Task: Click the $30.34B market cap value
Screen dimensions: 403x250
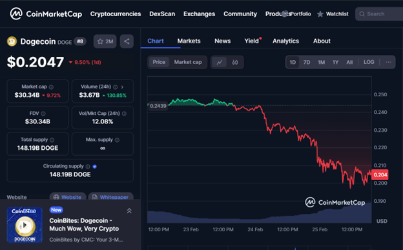Action: [x=27, y=95]
